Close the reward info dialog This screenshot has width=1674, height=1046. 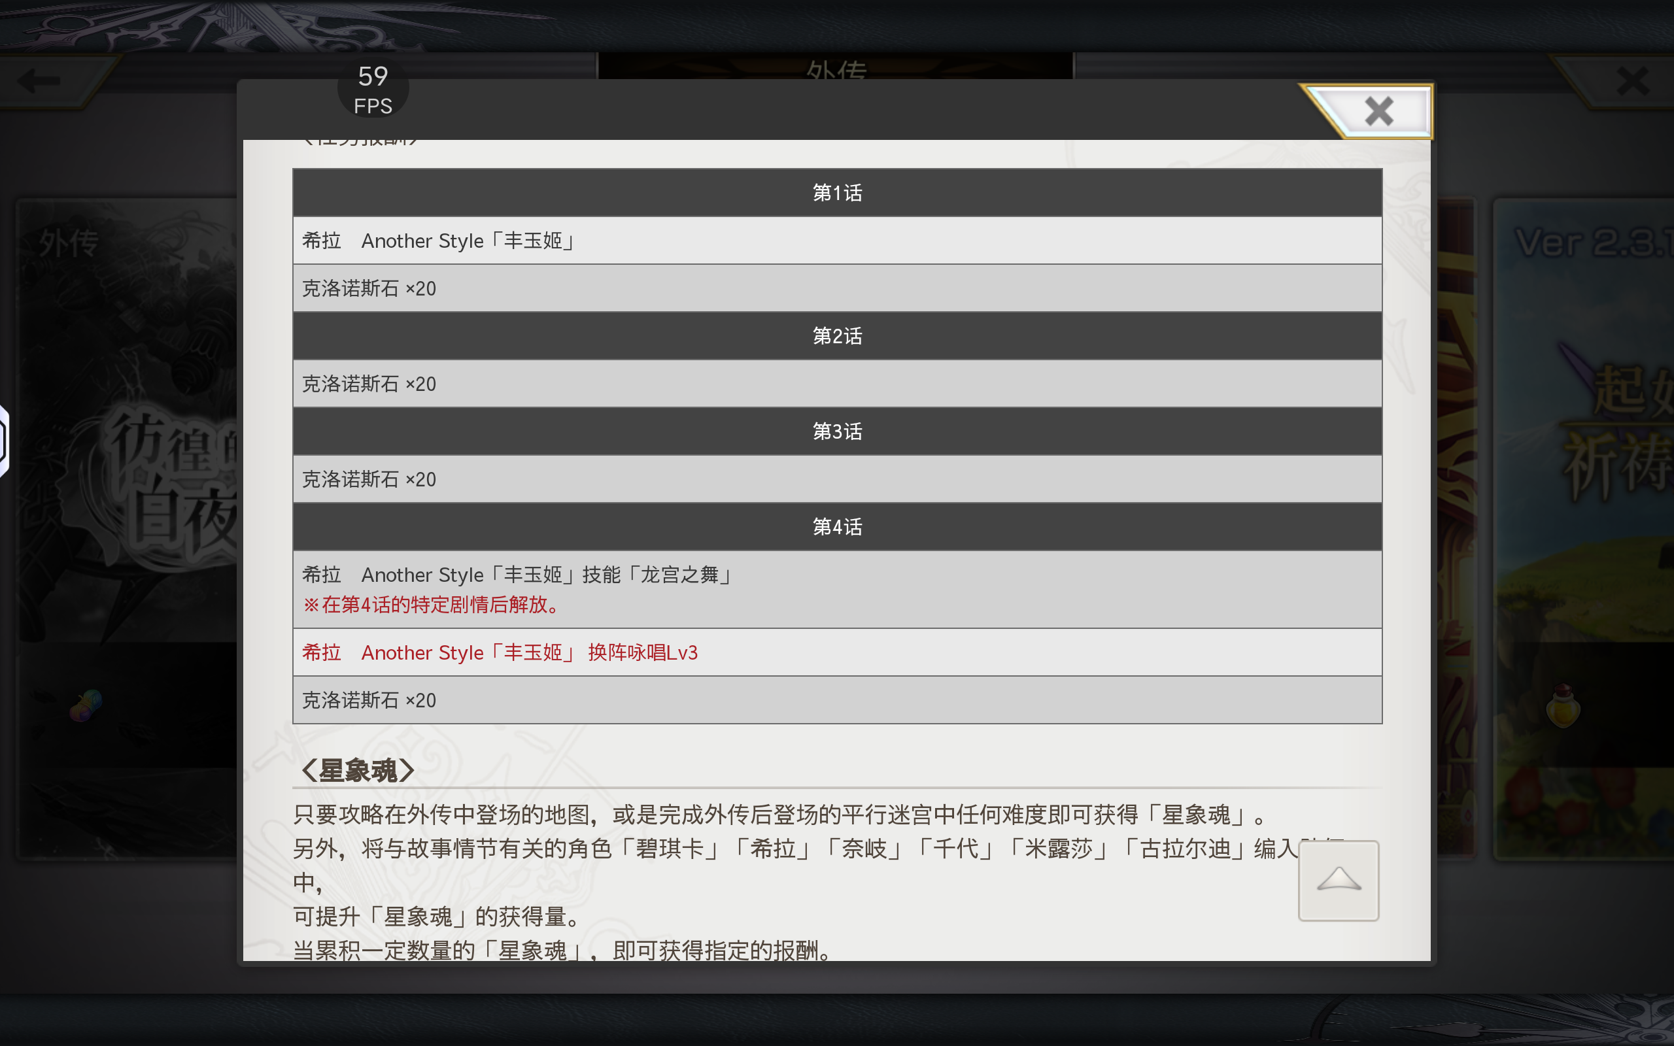[x=1378, y=110]
